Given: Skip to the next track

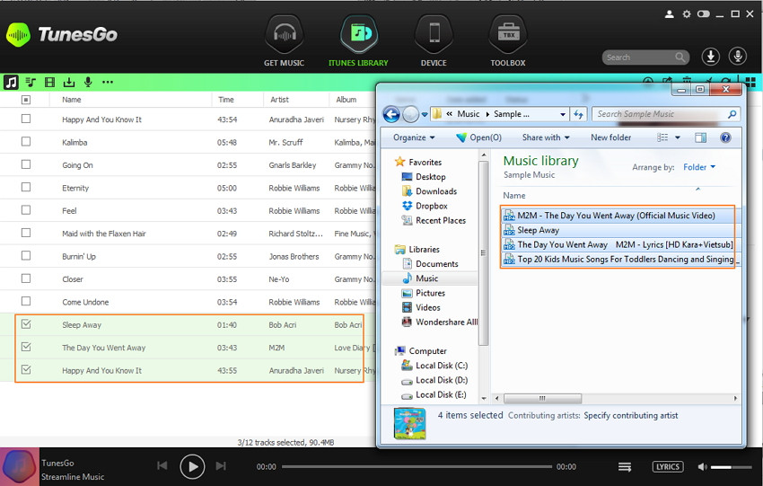Looking at the screenshot, I should tap(221, 466).
